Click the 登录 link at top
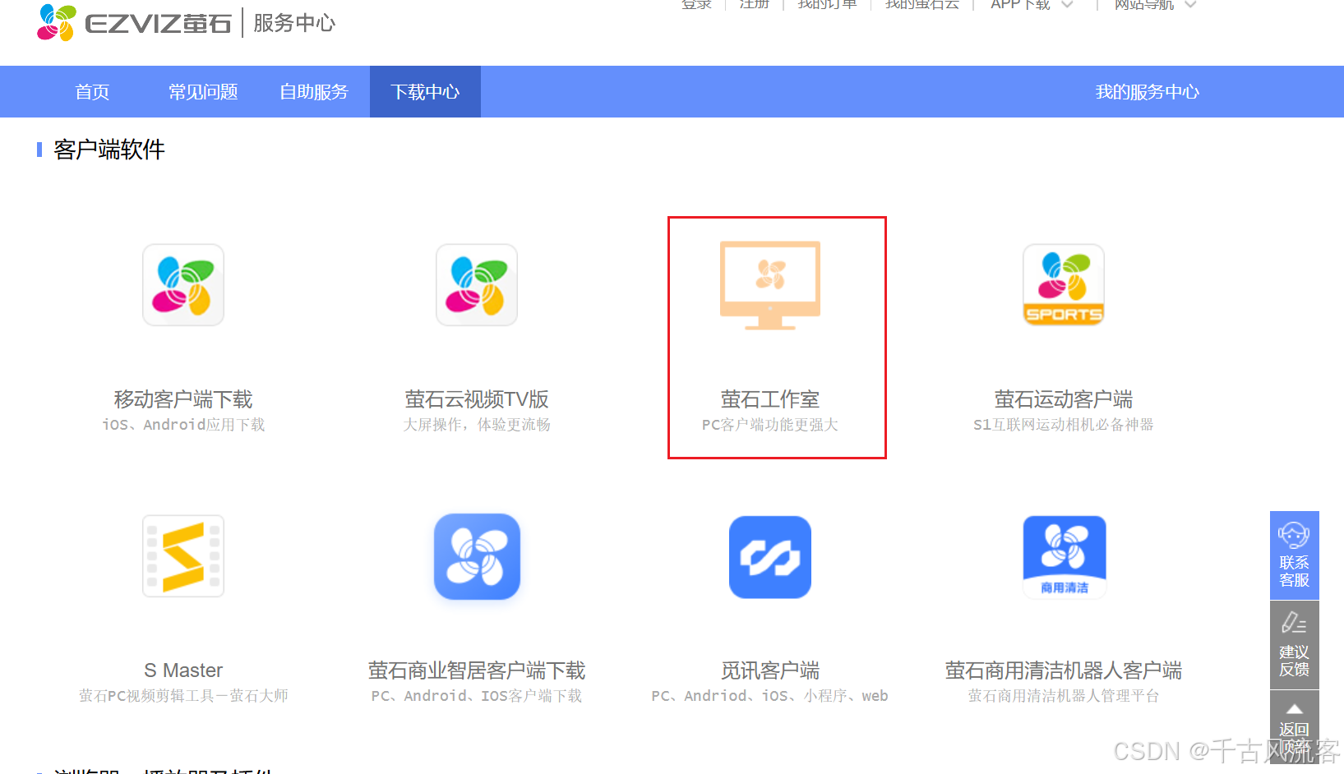 pyautogui.click(x=696, y=4)
